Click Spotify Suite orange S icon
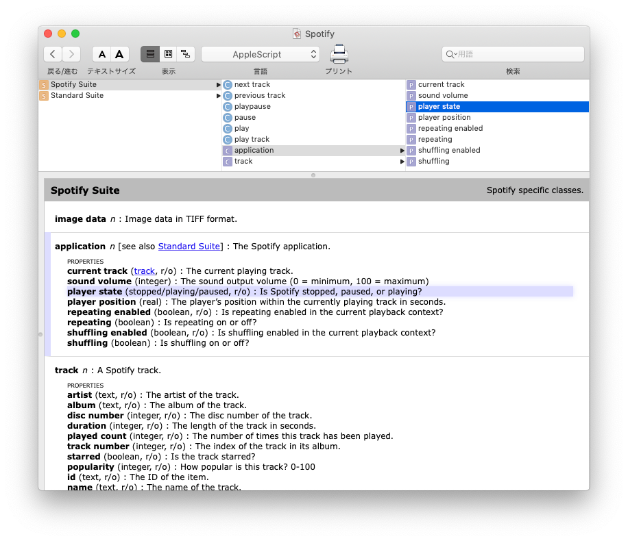The height and width of the screenshot is (541, 628). tap(44, 85)
